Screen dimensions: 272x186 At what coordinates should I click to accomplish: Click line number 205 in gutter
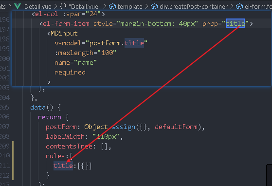pyautogui.click(x=4, y=107)
